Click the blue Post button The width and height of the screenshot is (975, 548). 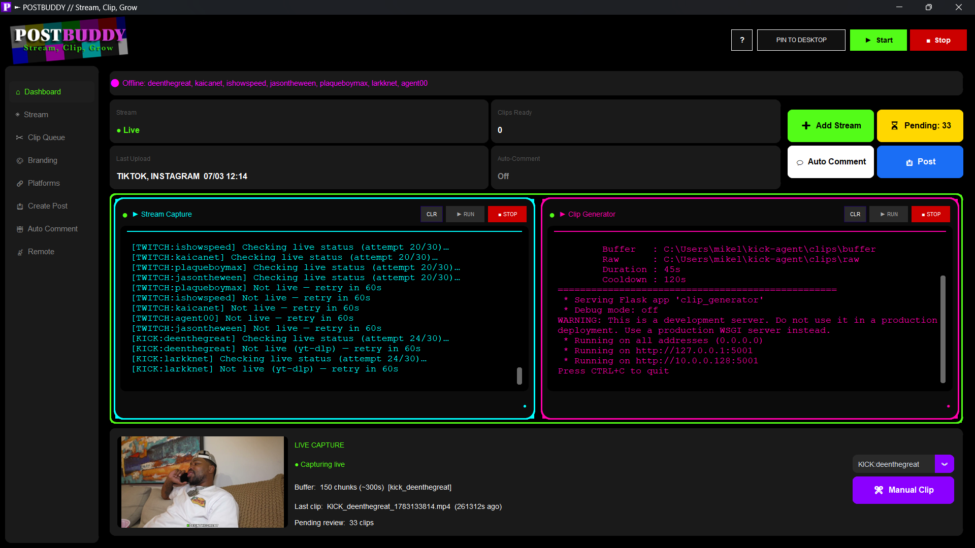click(x=920, y=162)
